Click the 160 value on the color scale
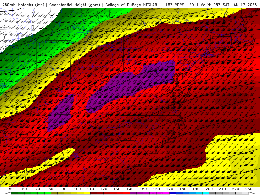Viewport: 260px width, 195px height. [156, 189]
